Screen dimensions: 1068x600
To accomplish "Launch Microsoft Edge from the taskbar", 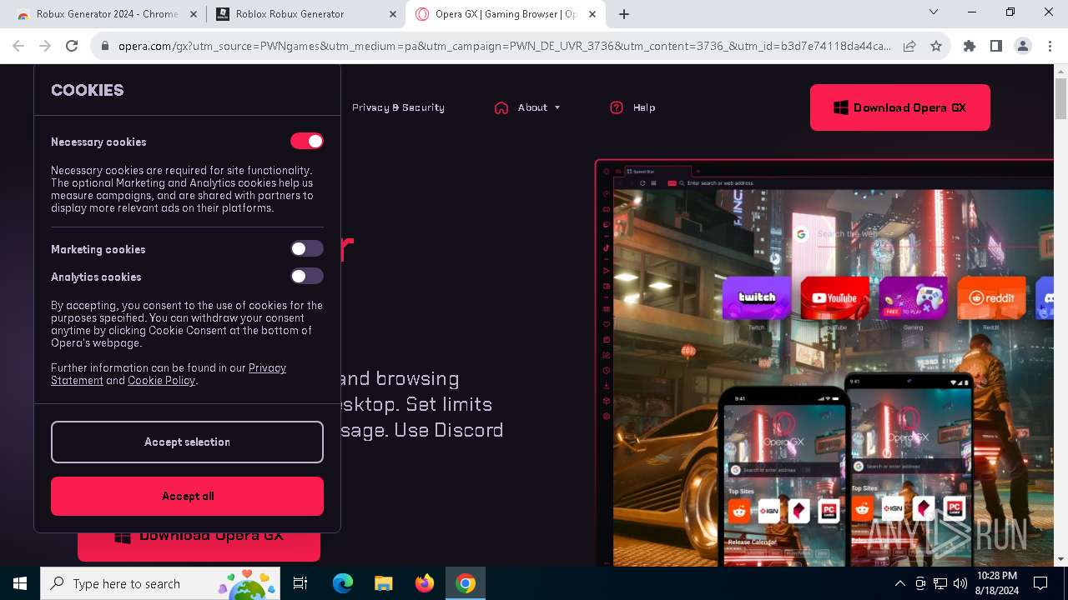I will pyautogui.click(x=343, y=583).
